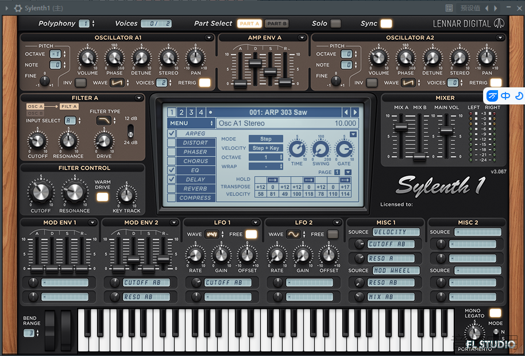Switch the 12 dB / 24 dB filter slope
525x356 pixels.
(x=130, y=131)
